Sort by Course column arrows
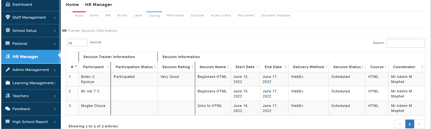431x129 pixels. click(x=386, y=67)
